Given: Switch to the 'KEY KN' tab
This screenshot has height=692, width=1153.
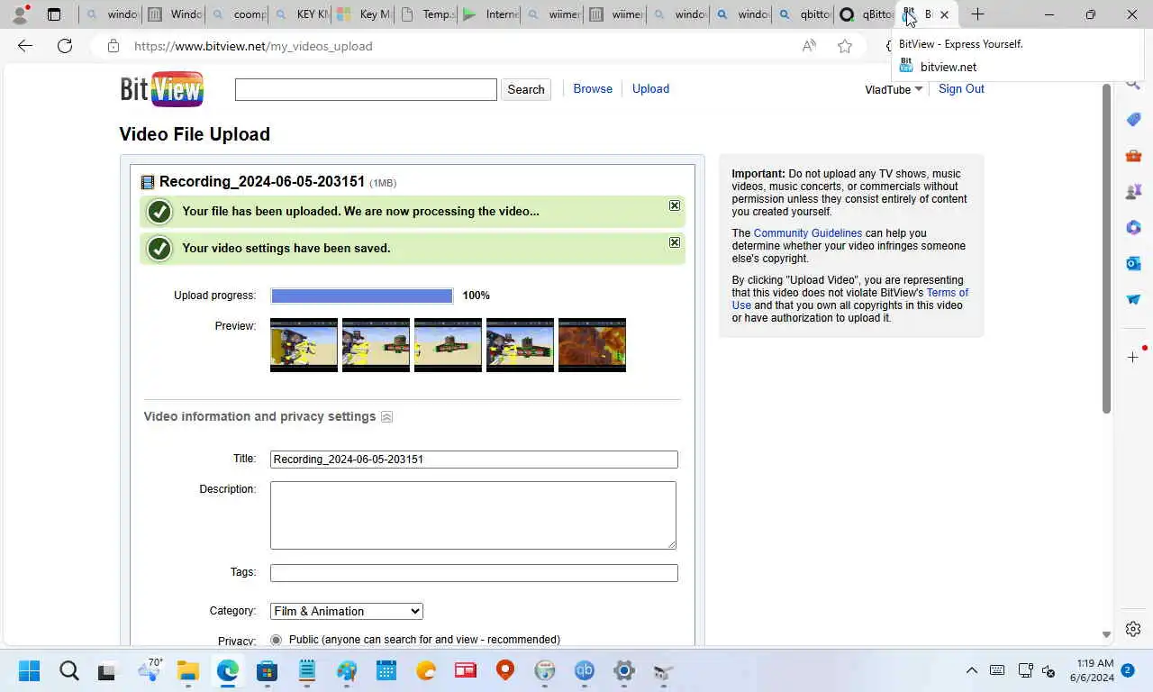Looking at the screenshot, I should click(300, 14).
